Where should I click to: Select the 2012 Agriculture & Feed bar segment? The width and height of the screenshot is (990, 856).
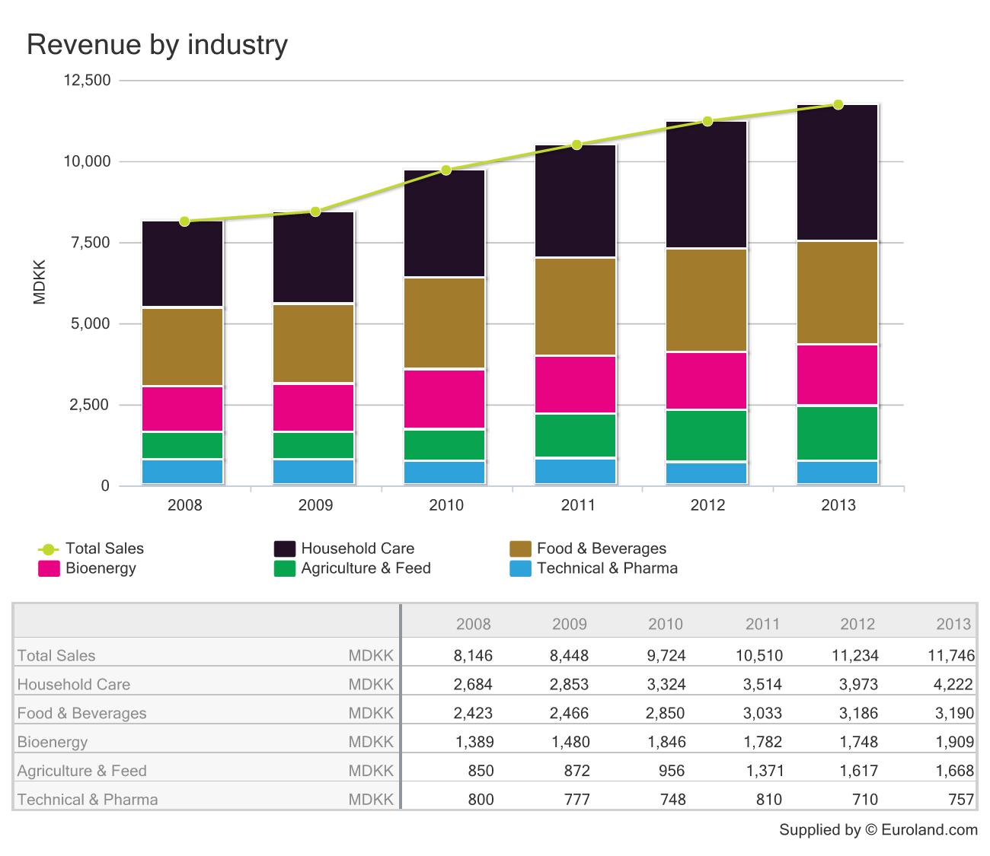point(707,436)
